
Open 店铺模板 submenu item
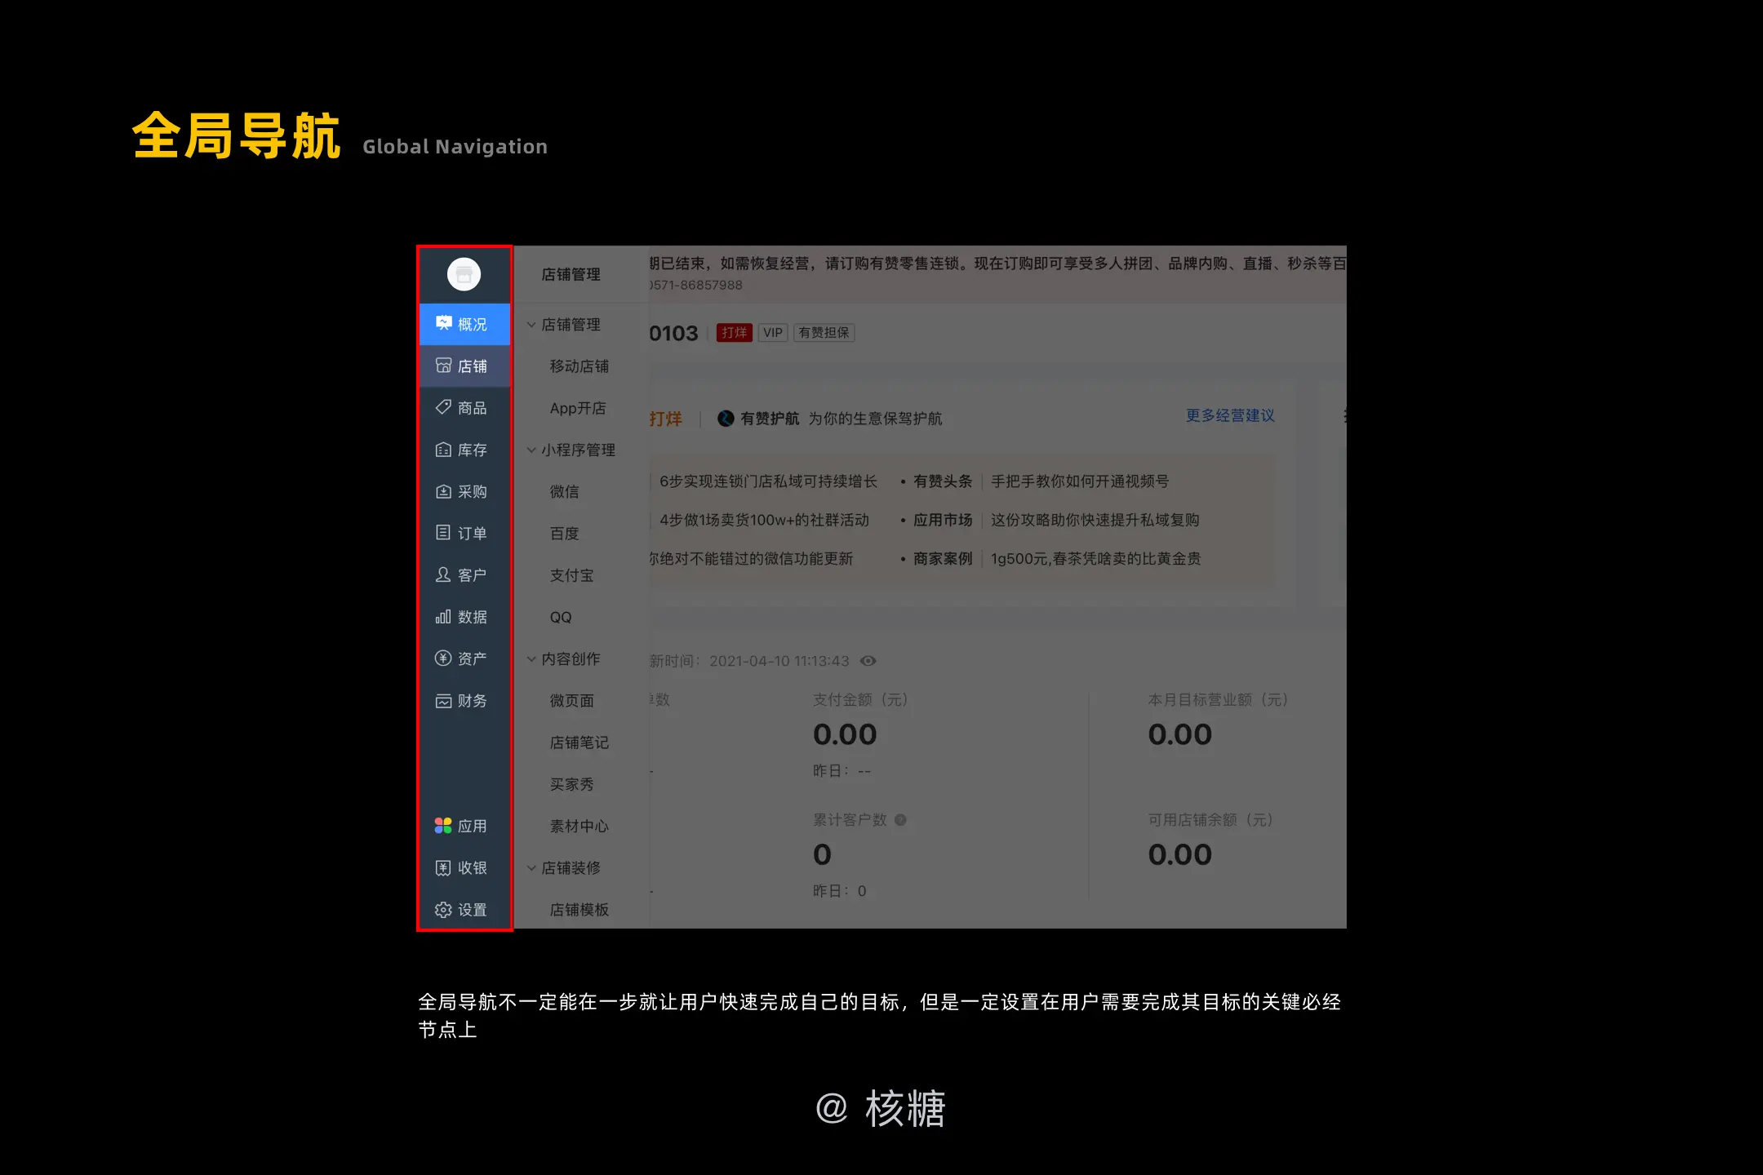[579, 910]
